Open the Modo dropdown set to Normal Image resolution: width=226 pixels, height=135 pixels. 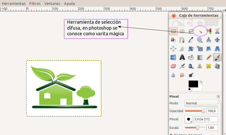(201, 103)
